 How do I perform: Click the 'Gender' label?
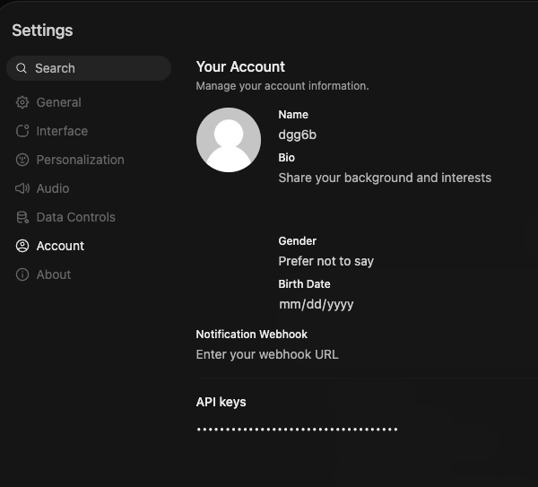[297, 241]
